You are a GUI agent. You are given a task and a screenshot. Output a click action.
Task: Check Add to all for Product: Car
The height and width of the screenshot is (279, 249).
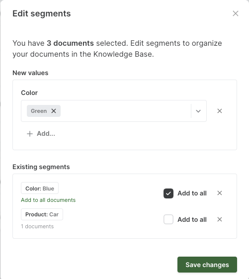click(168, 219)
